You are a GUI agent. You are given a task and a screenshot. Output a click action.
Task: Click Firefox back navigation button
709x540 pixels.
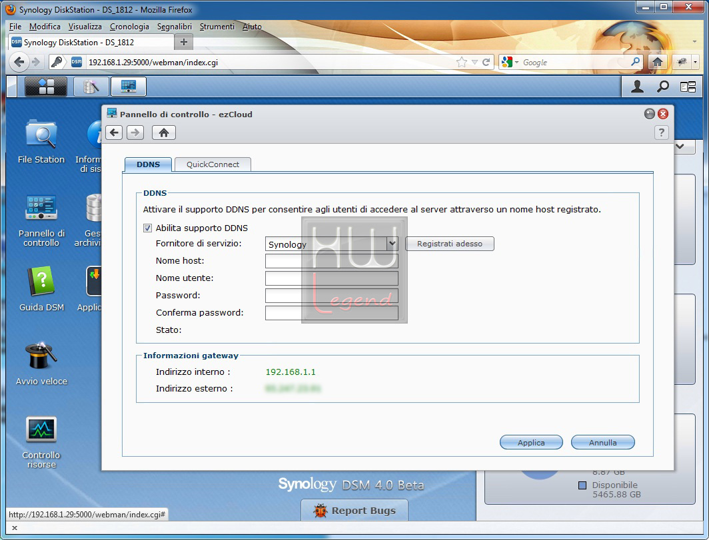19,62
